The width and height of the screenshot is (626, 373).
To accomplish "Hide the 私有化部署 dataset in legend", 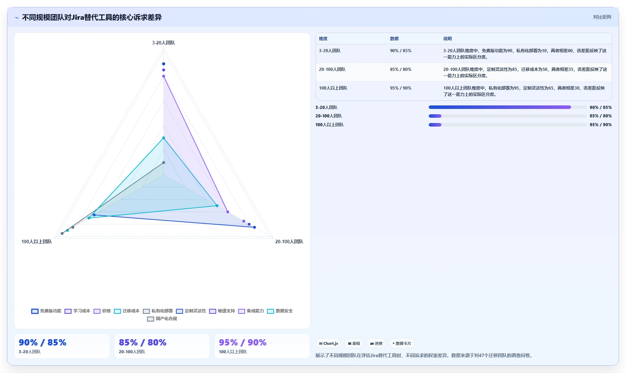I will tap(158, 311).
